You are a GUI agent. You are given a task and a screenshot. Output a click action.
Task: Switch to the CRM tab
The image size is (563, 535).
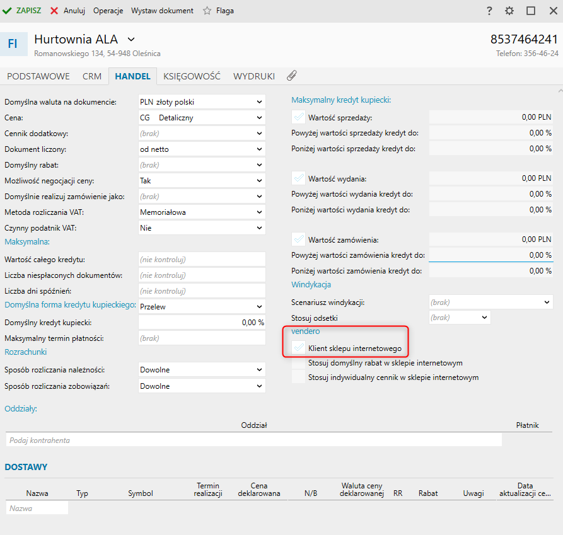click(x=92, y=76)
